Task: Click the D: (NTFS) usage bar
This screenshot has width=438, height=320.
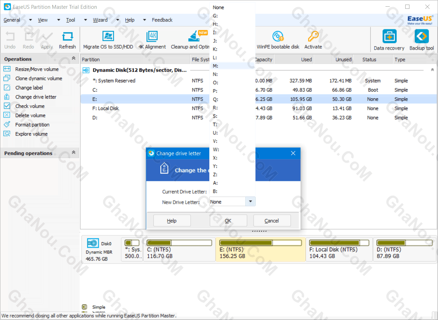Action: [405, 243]
